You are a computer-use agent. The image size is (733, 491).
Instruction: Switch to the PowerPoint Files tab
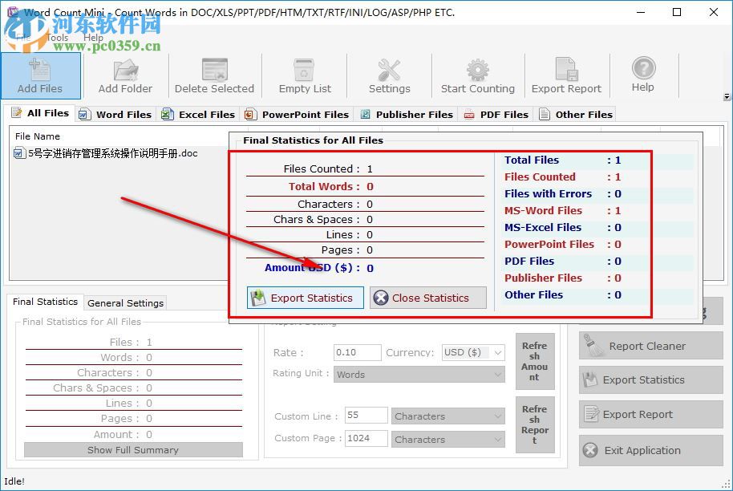[297, 114]
